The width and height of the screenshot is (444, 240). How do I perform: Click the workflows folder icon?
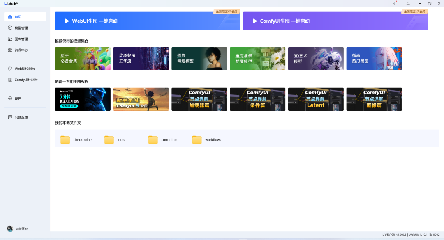point(197,139)
